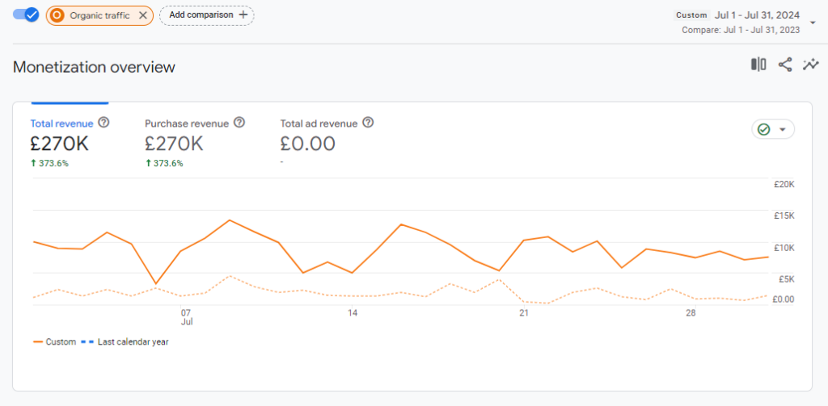Toggle the Custom series in the legend

54,341
